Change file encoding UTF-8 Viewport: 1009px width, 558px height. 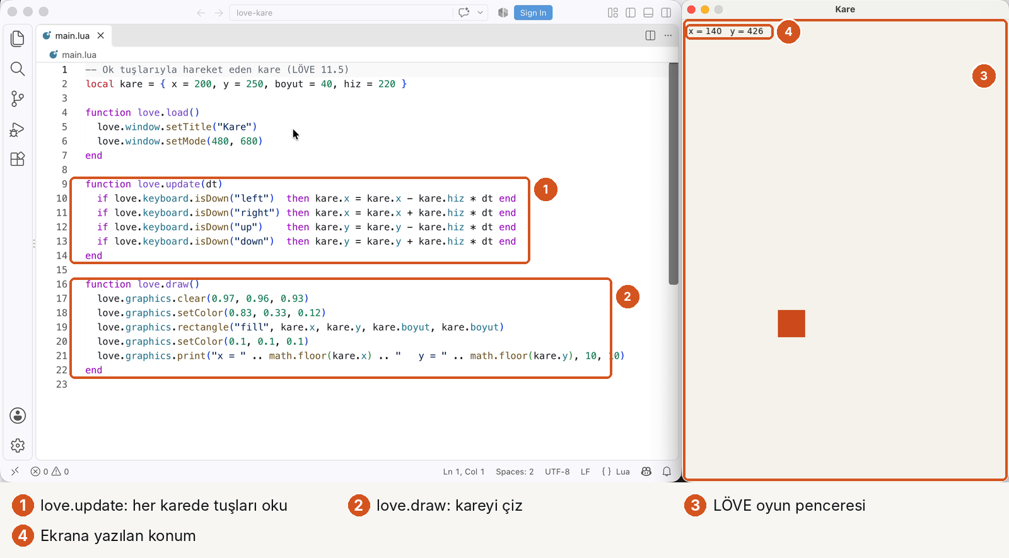click(x=557, y=472)
